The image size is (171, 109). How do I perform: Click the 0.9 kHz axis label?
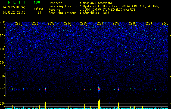pos(2,63)
